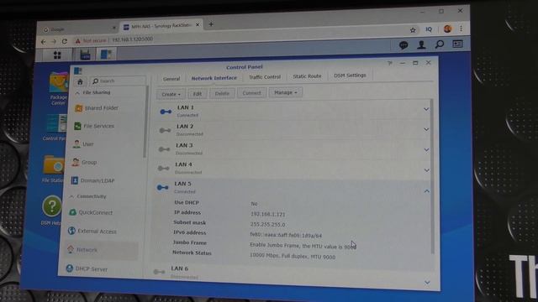This screenshot has width=538, height=302.
Task: Click the Control Panel search field
Action: [118, 81]
